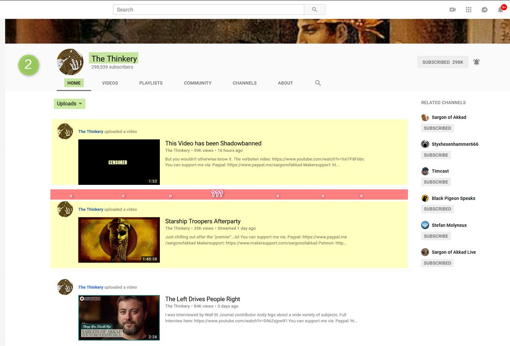Open the notifications bell with 9+ badge
Viewport: 510px width, 346px height.
tap(501, 9)
